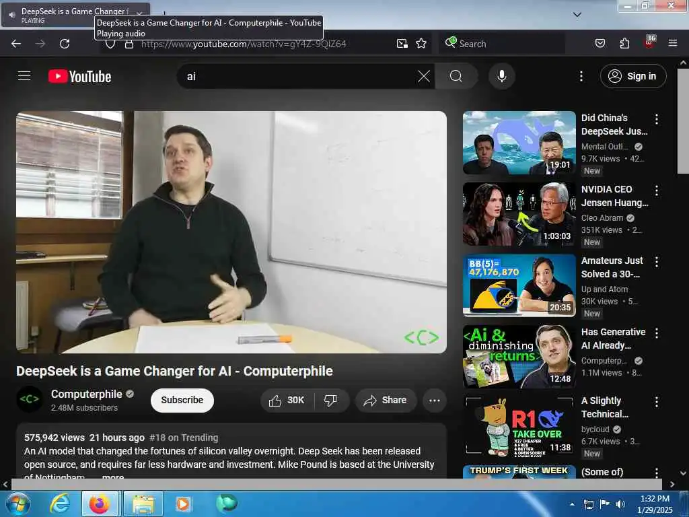Go back with the browser back arrow

[16, 44]
